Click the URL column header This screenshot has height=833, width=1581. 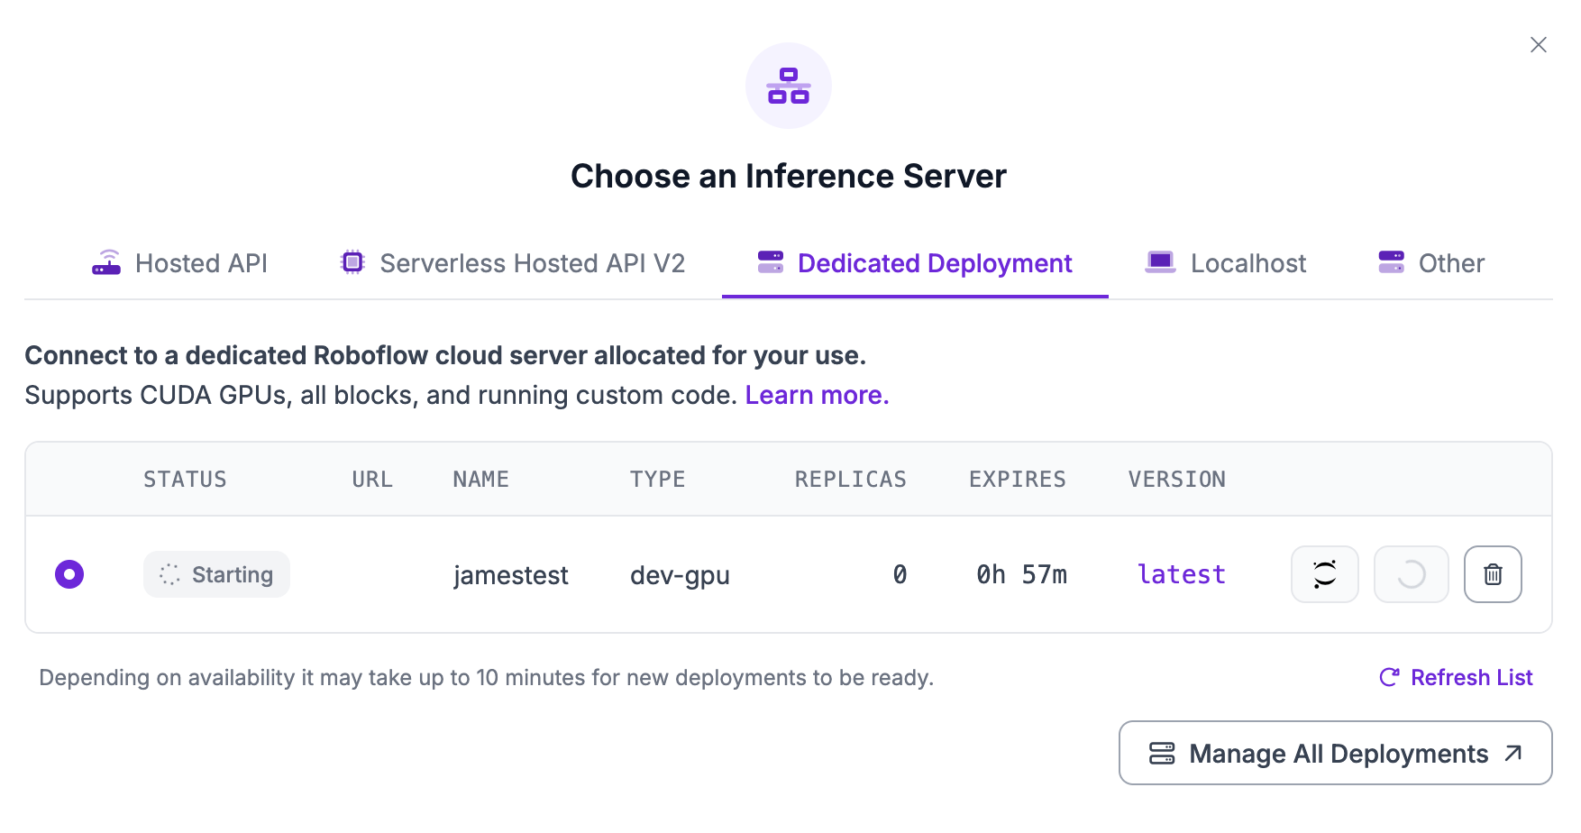coord(372,480)
